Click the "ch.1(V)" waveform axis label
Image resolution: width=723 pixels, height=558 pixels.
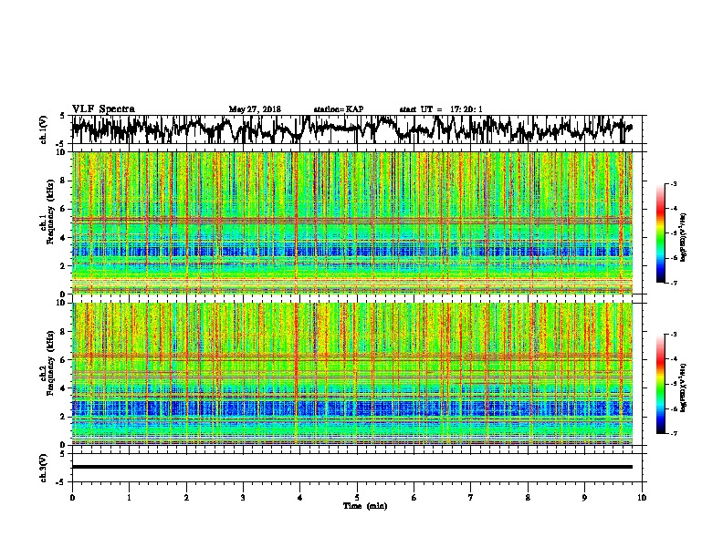point(43,129)
